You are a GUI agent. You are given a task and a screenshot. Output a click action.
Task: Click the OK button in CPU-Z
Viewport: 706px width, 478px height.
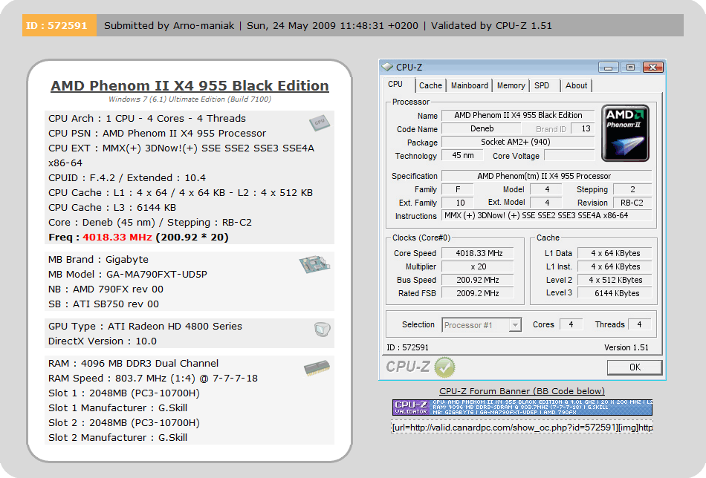(x=635, y=367)
